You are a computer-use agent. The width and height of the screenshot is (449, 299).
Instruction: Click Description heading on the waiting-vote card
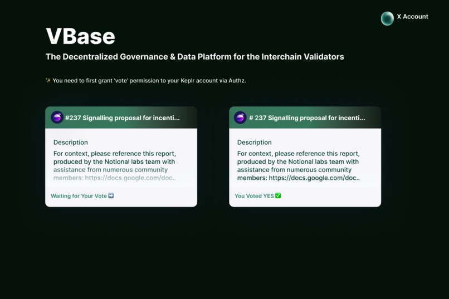[x=70, y=142]
